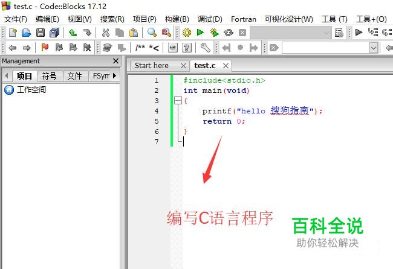Switch to the 符号 tab
Image resolution: width=393 pixels, height=269 pixels.
[x=49, y=76]
